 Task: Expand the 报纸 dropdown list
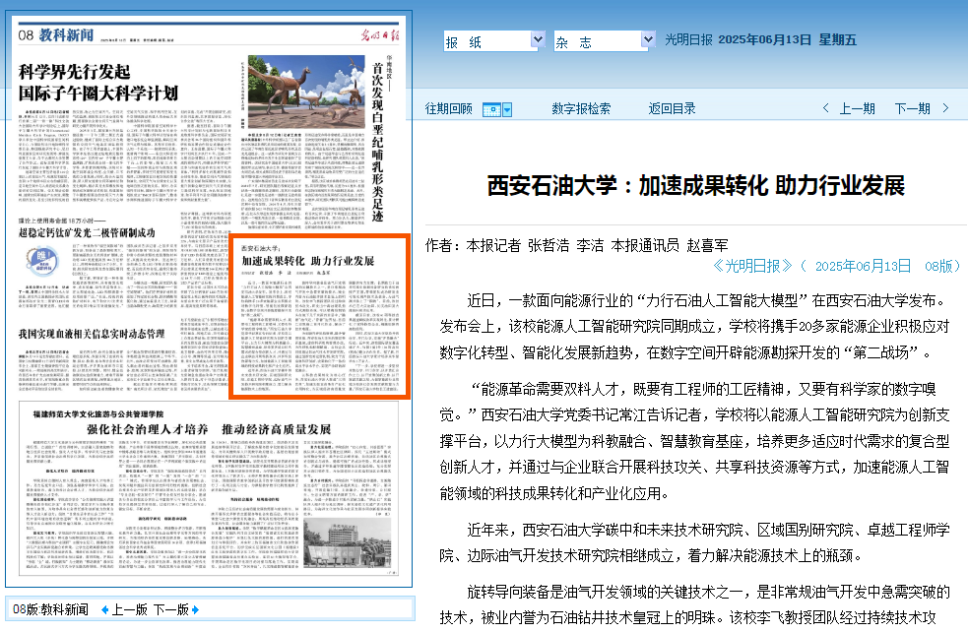(538, 40)
